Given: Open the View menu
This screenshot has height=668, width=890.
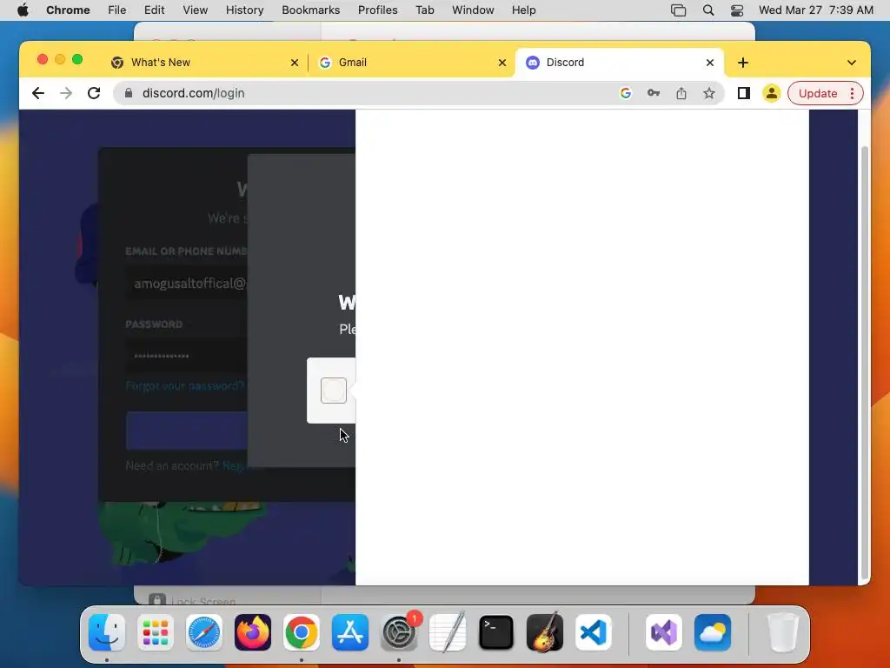Looking at the screenshot, I should pos(196,10).
